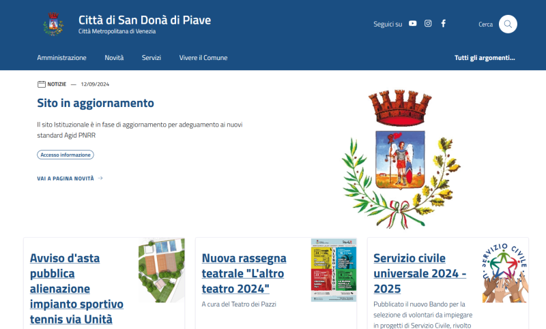The width and height of the screenshot is (546, 329).
Task: Open Servizio civile universale 2024 - 2025 link
Action: point(420,273)
